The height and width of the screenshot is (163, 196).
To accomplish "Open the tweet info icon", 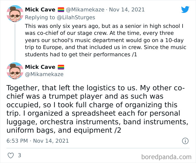I will coord(185,141).
